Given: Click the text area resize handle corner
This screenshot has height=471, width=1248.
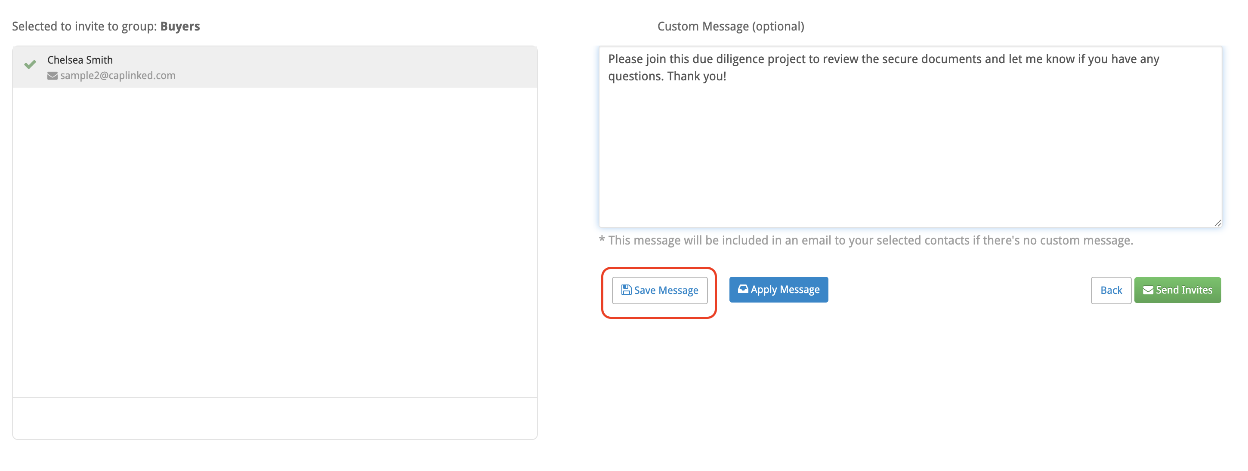Looking at the screenshot, I should click(x=1217, y=223).
